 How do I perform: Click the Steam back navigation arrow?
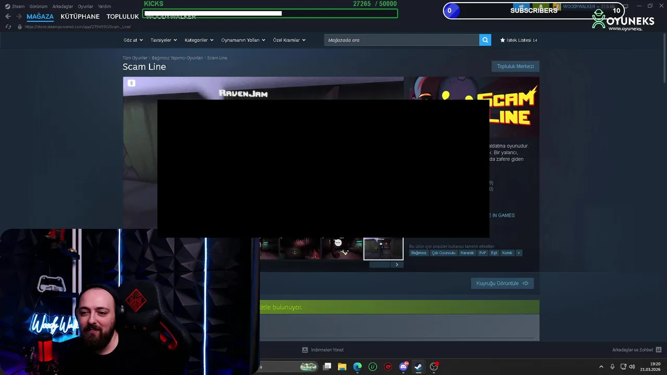pos(8,16)
